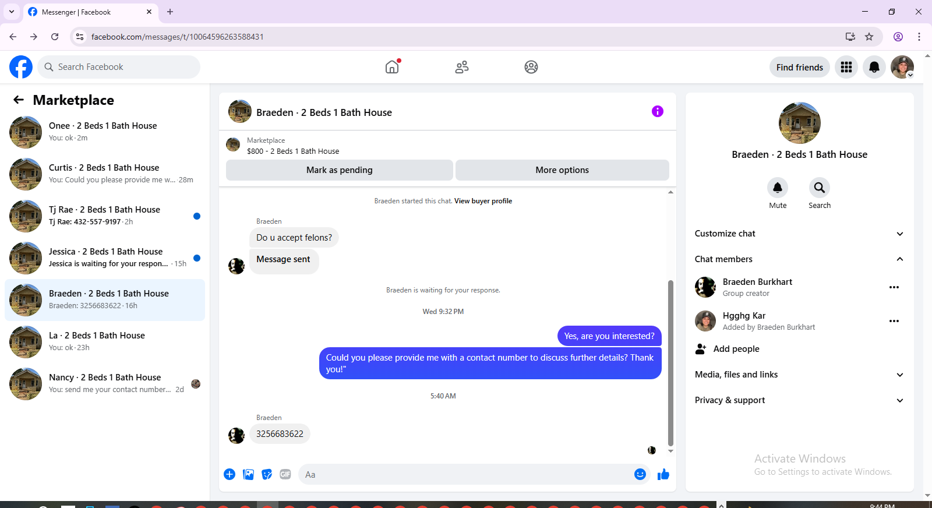This screenshot has width=932, height=508.
Task: Expand the Privacy & support section
Action: (x=800, y=400)
